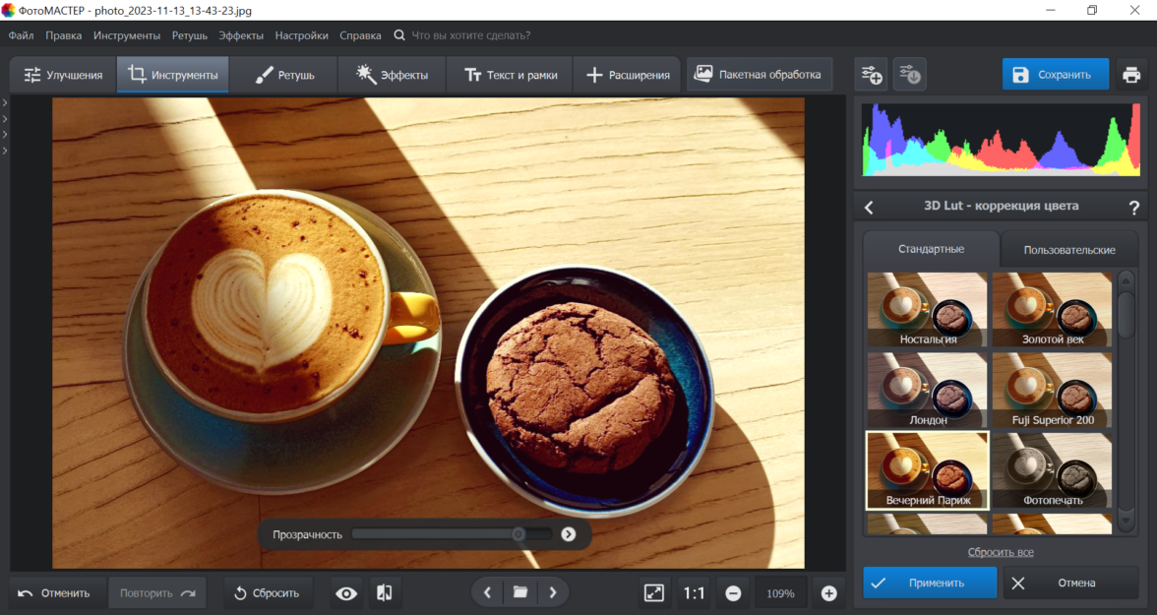
Task: Go back with 3D Lut panel arrow
Action: pyautogui.click(x=869, y=207)
